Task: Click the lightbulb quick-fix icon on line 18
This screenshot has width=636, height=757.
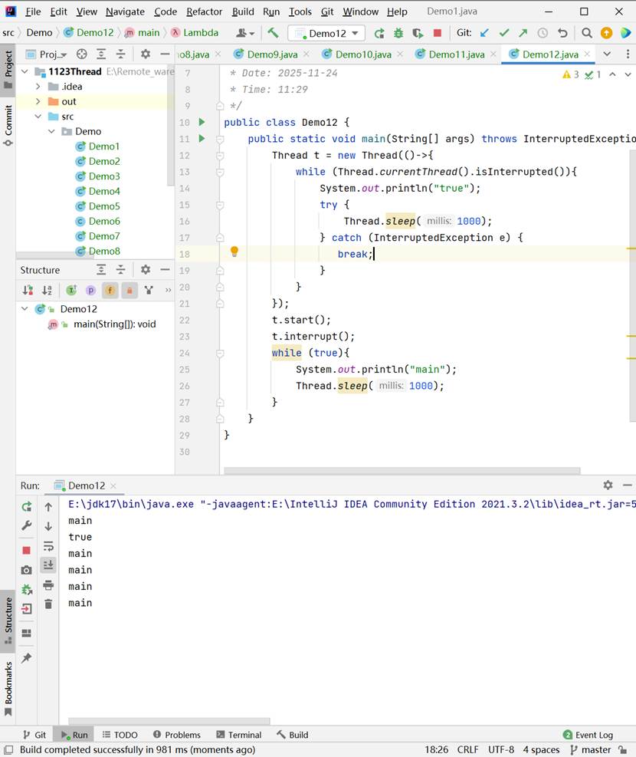Action: (234, 251)
